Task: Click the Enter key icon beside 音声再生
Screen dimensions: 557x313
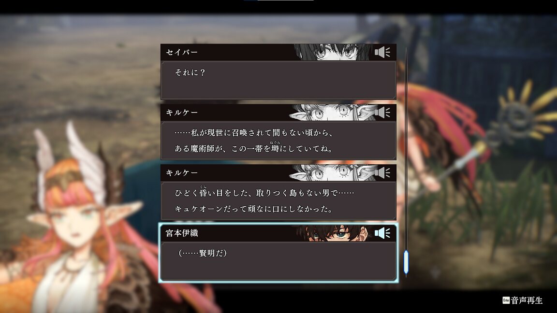Action: pos(506,300)
